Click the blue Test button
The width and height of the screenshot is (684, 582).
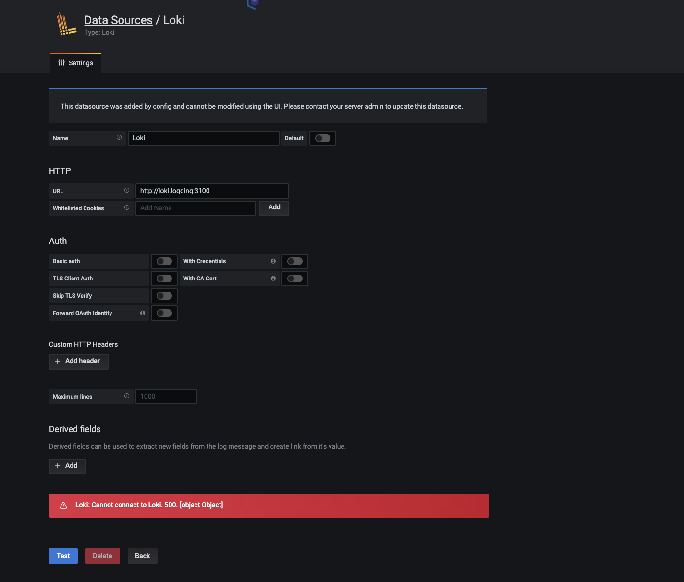tap(63, 556)
